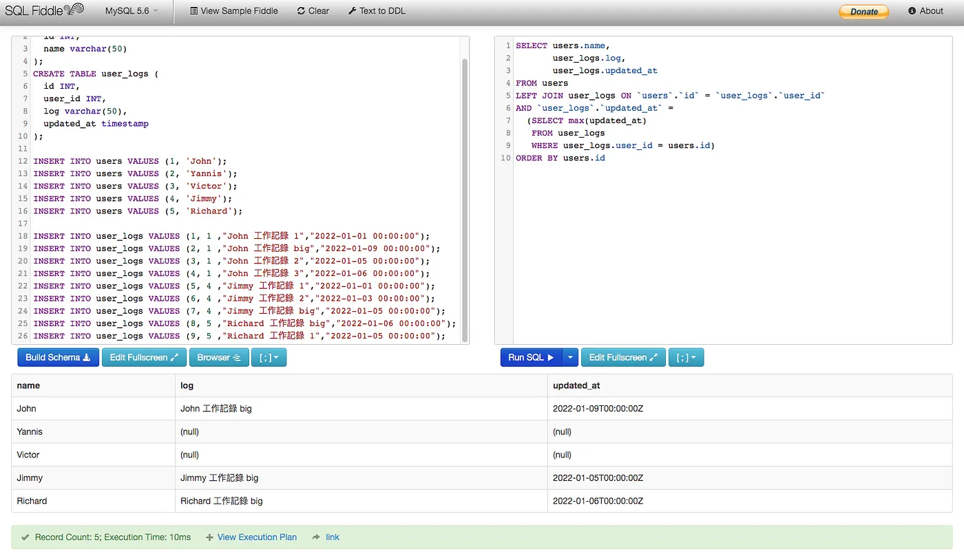Open schema editor Edit Fullscreen
This screenshot has width=964, height=556.
[144, 357]
